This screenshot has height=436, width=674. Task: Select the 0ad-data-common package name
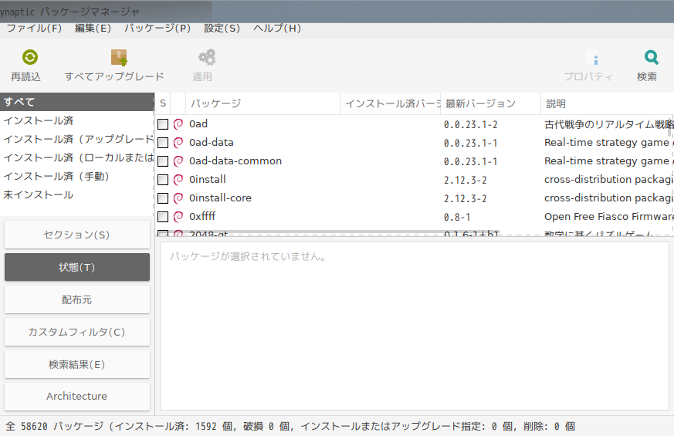235,161
